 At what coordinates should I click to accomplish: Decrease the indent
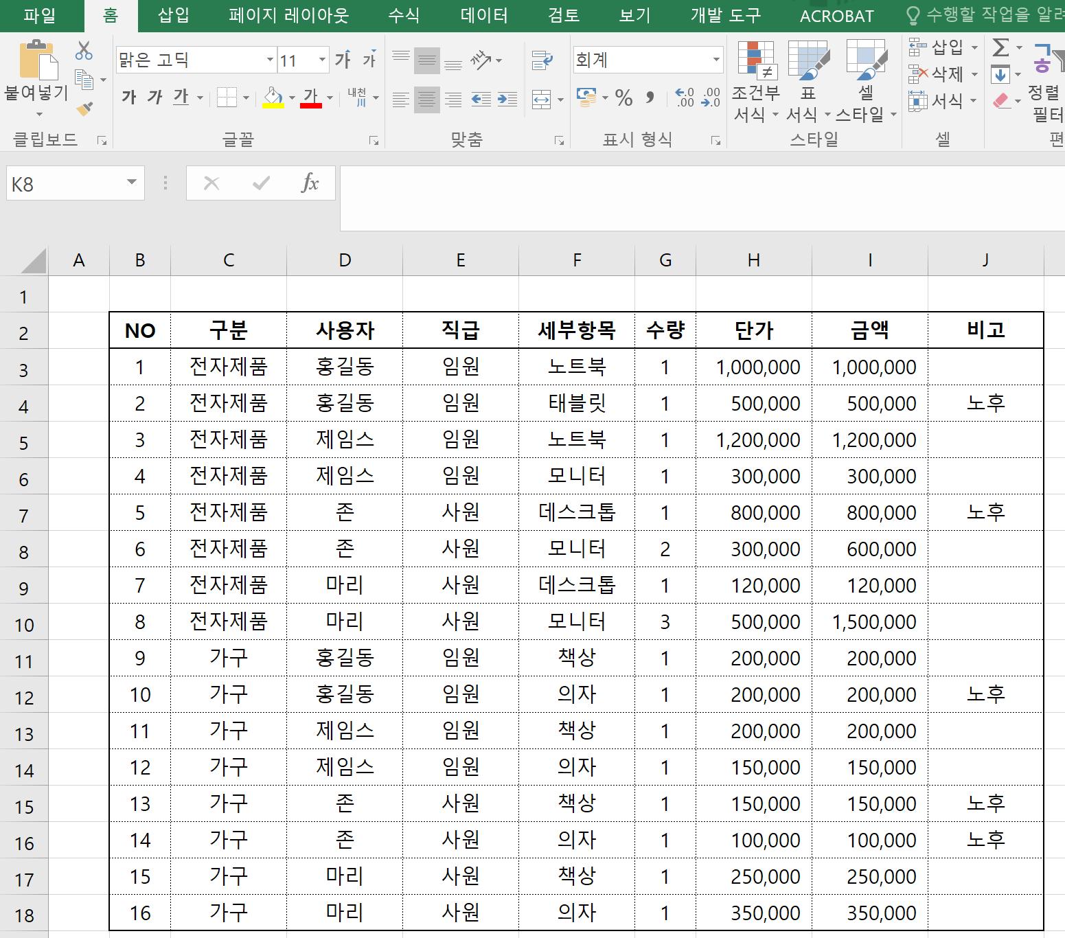coord(481,100)
